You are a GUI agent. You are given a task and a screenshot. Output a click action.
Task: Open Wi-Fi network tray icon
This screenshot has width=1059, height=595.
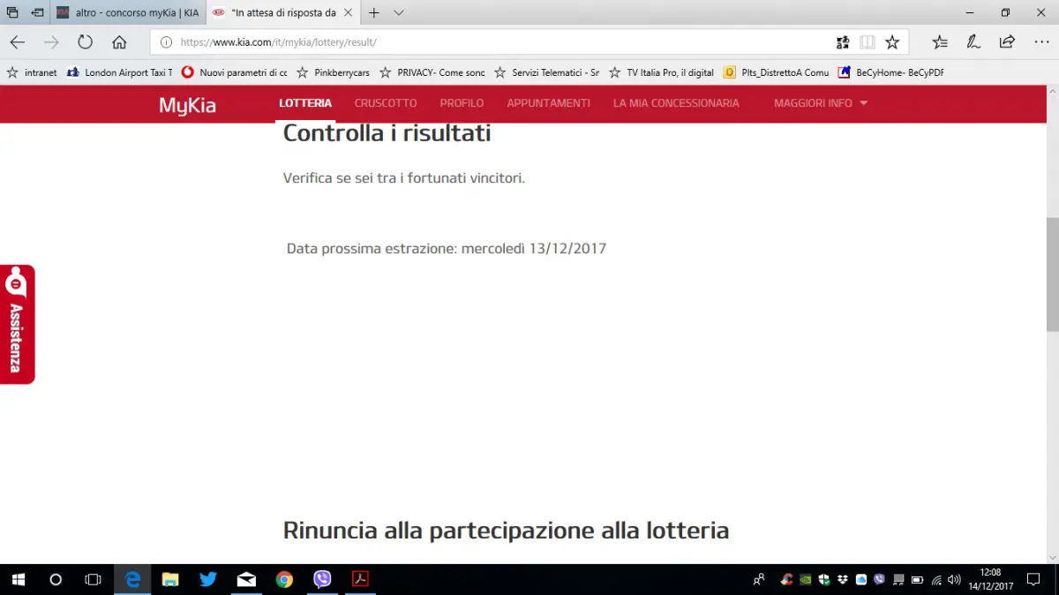click(935, 580)
